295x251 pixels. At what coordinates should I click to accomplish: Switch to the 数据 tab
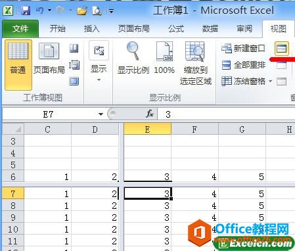[x=210, y=28]
